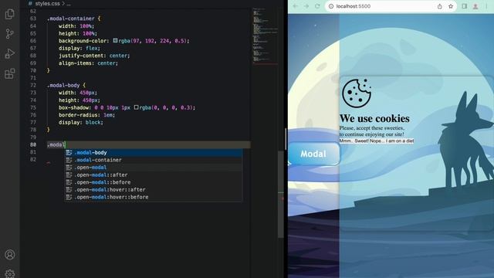Click 'display: block;' on line 77
This screenshot has width=494, height=278.
click(80, 122)
